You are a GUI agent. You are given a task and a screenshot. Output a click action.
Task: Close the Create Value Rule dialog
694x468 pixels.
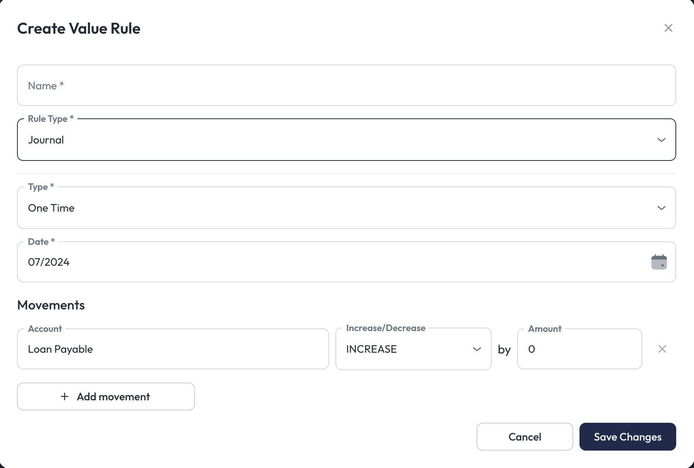pos(668,28)
